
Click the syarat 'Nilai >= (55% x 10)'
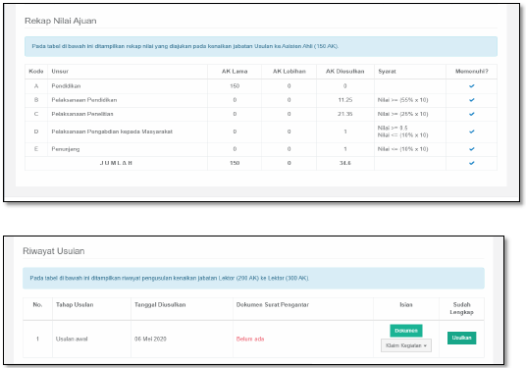click(x=403, y=100)
